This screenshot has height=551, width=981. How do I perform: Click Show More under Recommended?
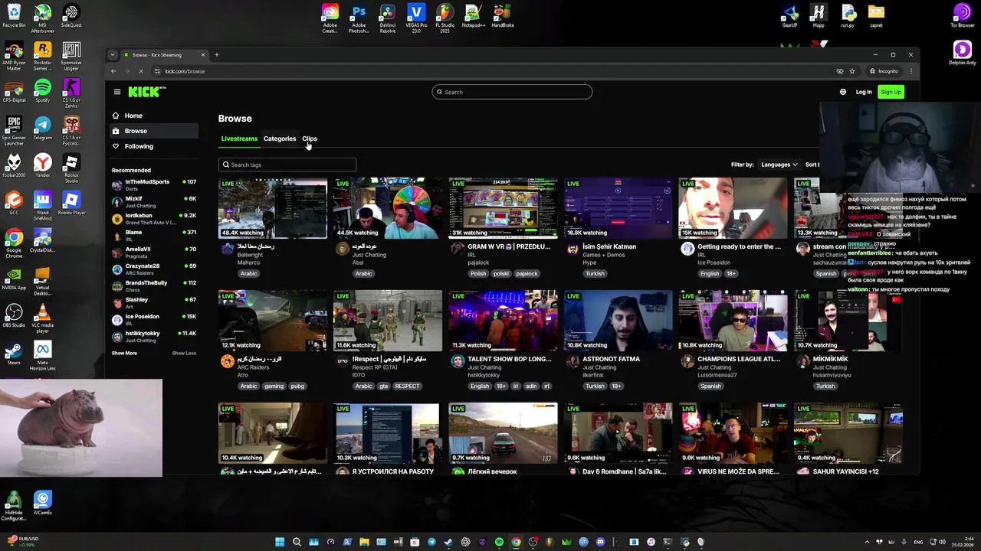(x=124, y=353)
